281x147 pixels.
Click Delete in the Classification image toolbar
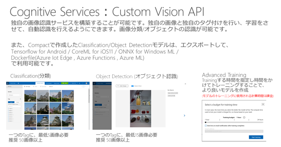[x=35, y=87]
